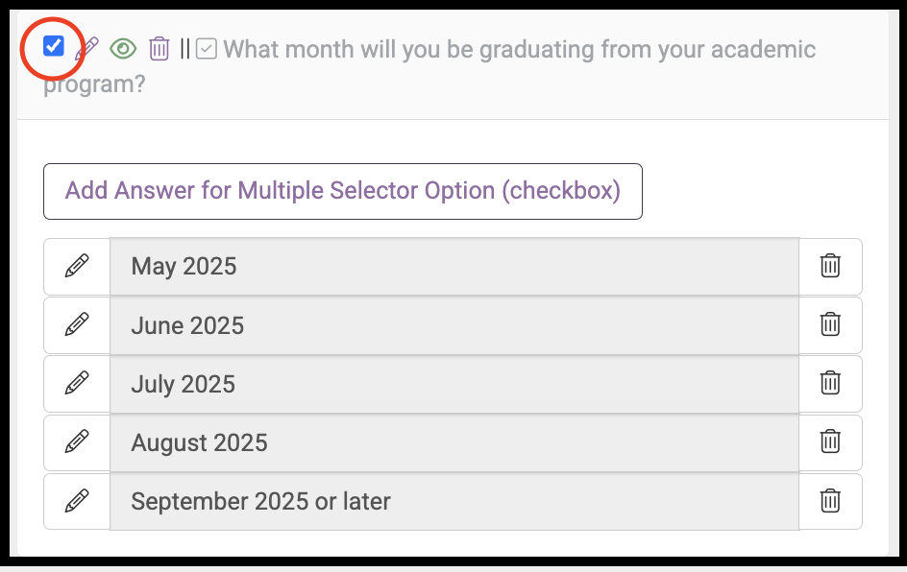The width and height of the screenshot is (907, 572).
Task: Click the purple pencil edit question icon
Action: 87,48
